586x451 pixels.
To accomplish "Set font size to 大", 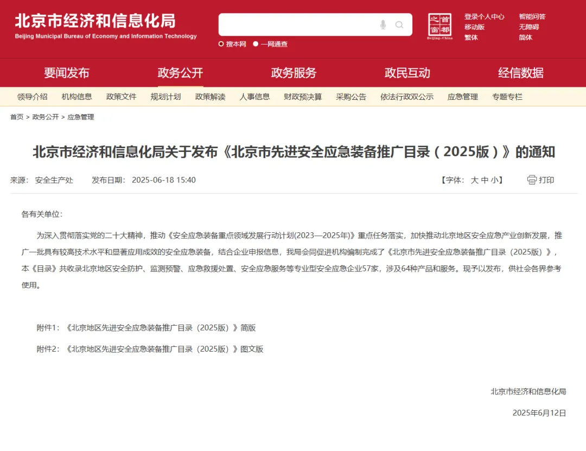I will coord(474,180).
